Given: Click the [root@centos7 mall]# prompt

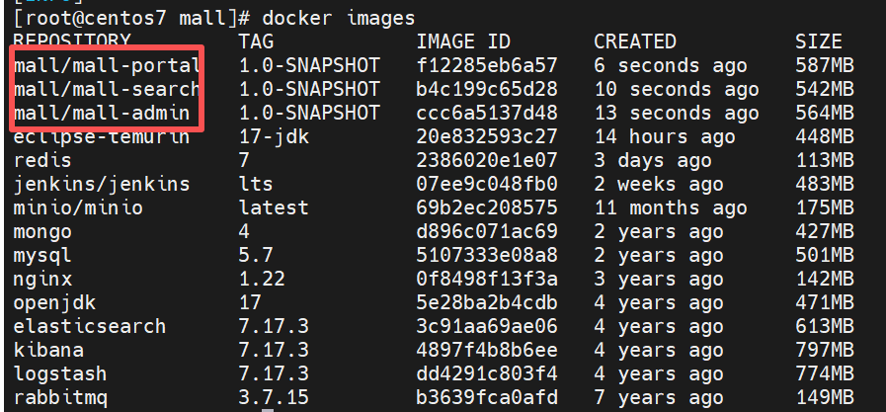Looking at the screenshot, I should point(131,19).
